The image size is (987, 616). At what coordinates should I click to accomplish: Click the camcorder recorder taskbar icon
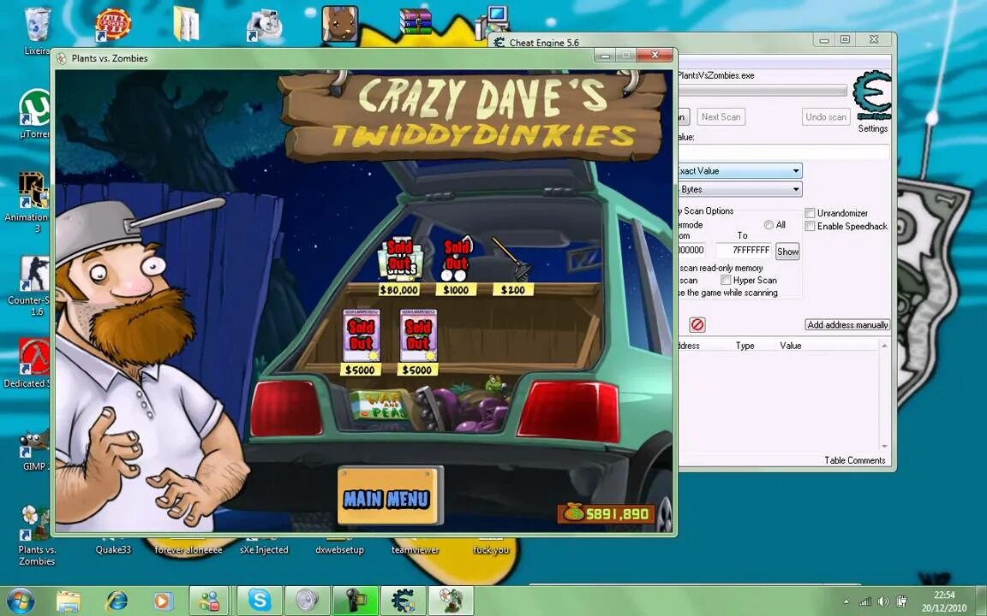click(x=355, y=601)
